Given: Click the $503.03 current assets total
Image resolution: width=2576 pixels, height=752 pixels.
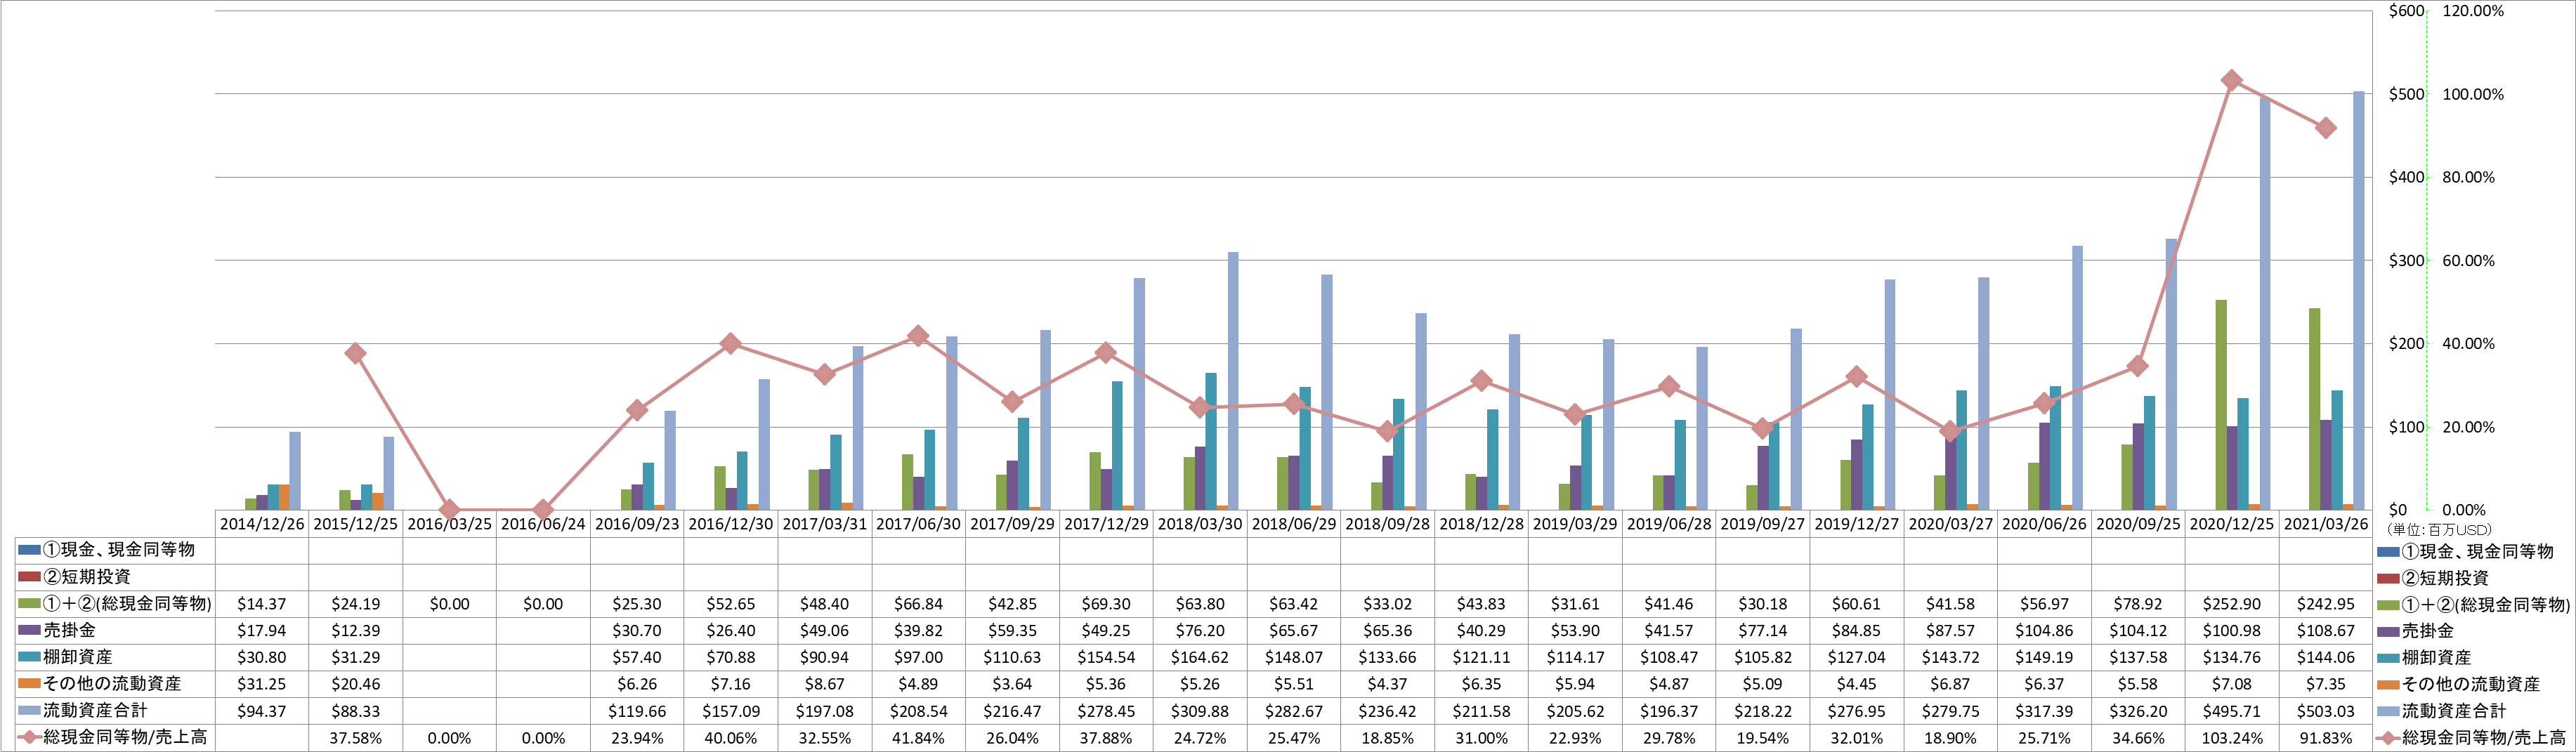Looking at the screenshot, I should point(2326,711).
